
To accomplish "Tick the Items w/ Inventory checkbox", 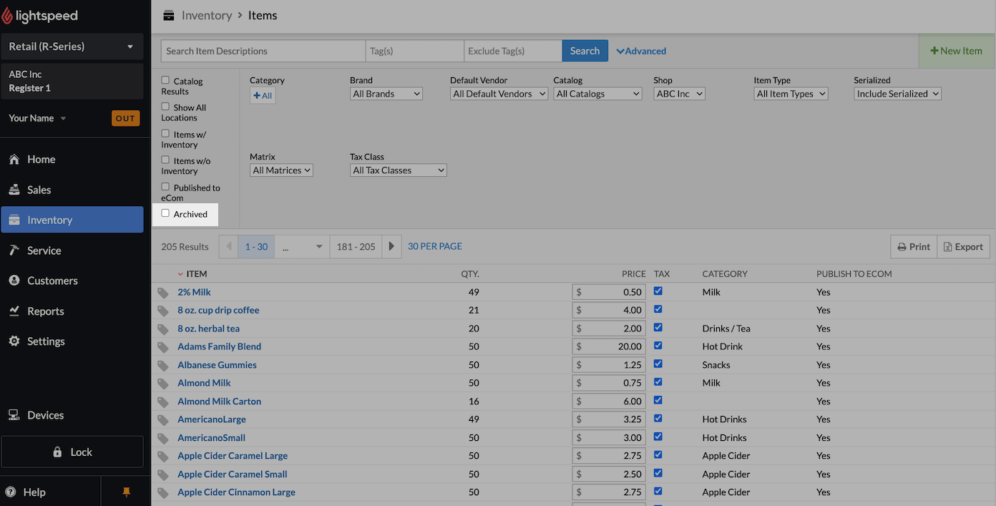I will coord(165,133).
